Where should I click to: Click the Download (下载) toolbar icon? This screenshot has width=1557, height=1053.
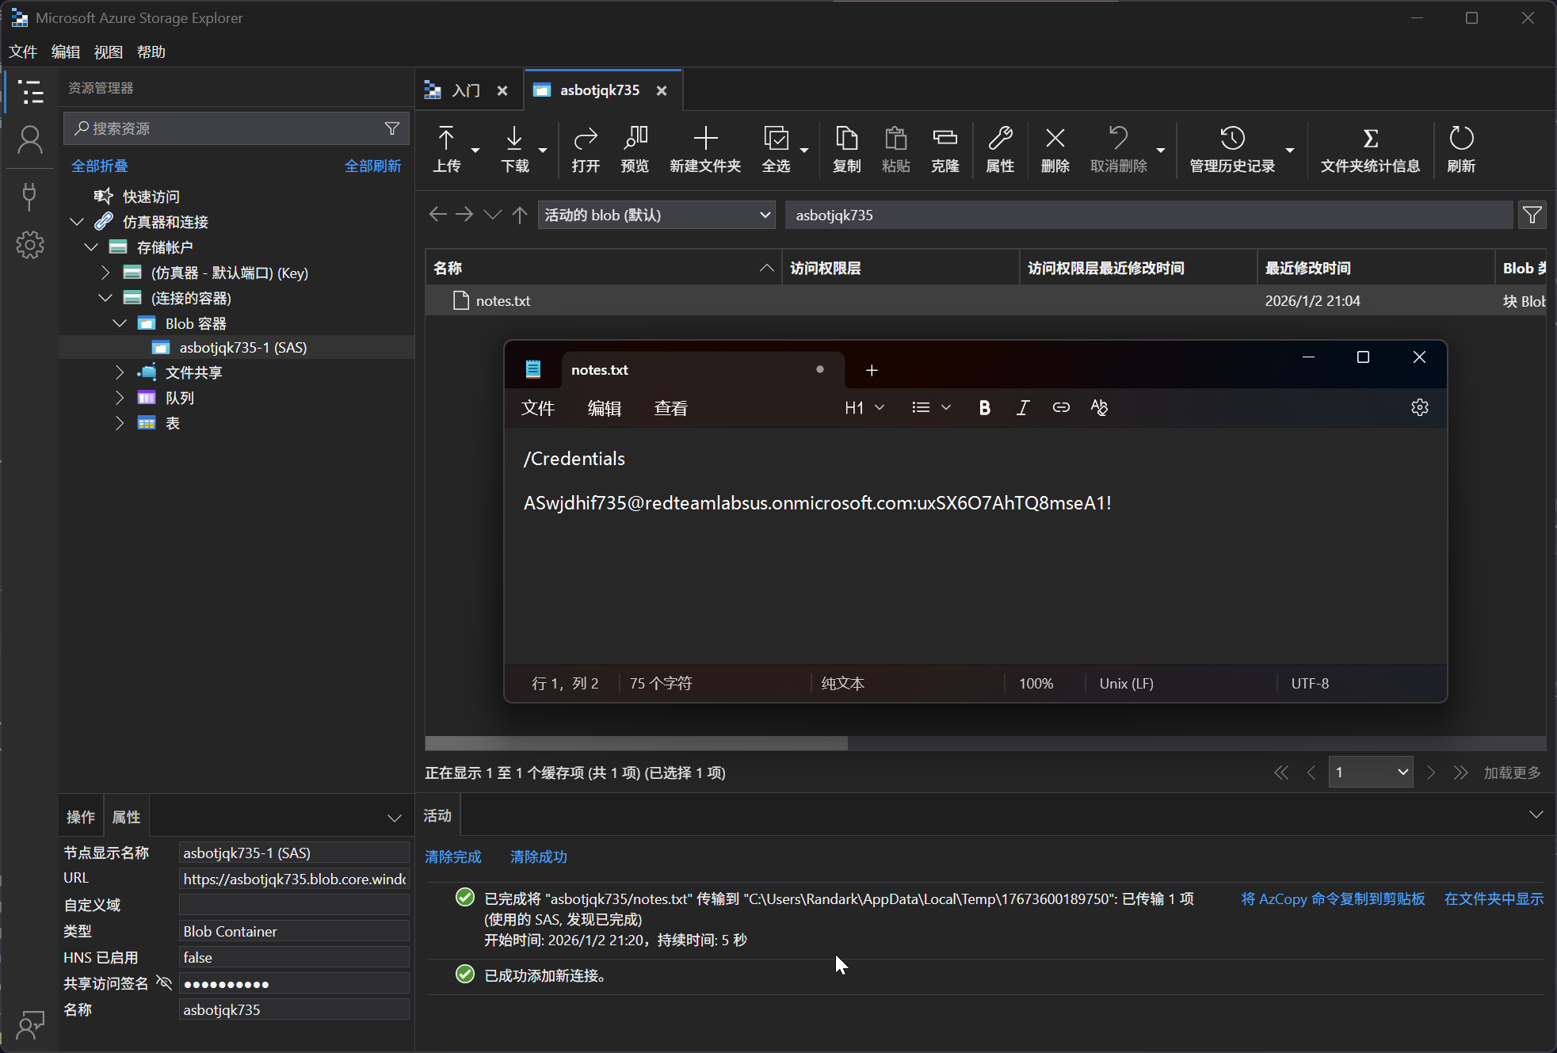[x=514, y=148]
